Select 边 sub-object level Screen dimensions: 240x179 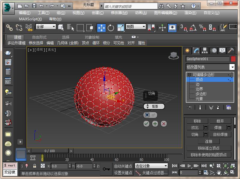click(x=197, y=84)
